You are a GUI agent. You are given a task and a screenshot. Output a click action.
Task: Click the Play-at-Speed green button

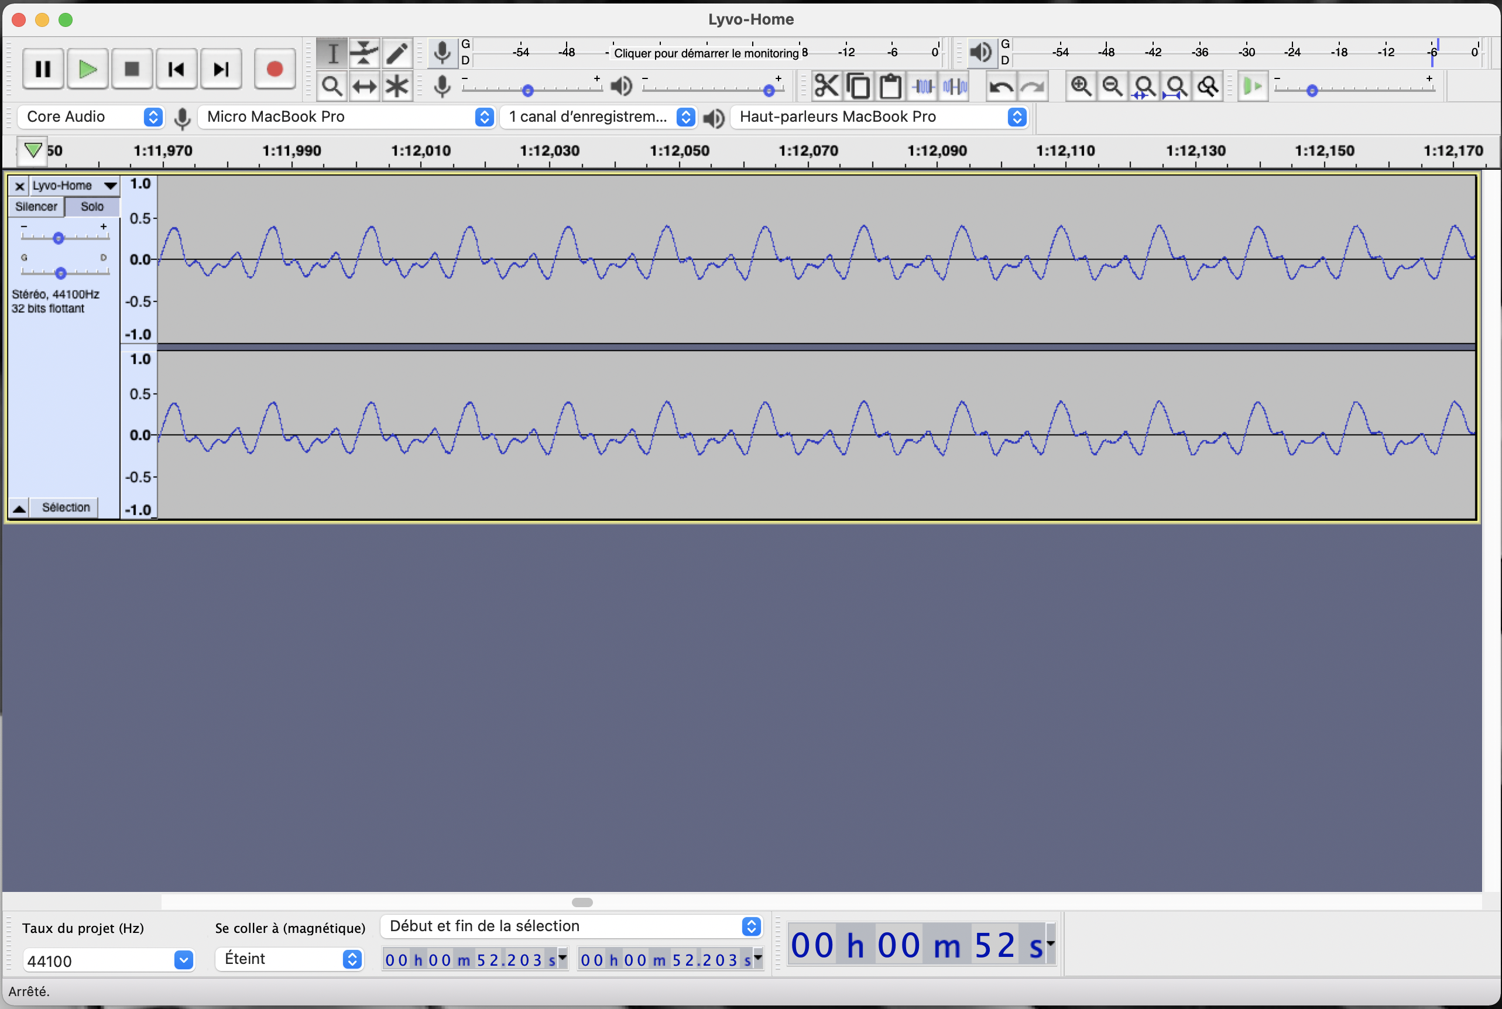pyautogui.click(x=1252, y=86)
